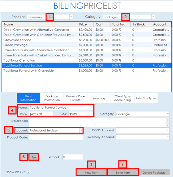Click the New Item button

tap(91, 172)
